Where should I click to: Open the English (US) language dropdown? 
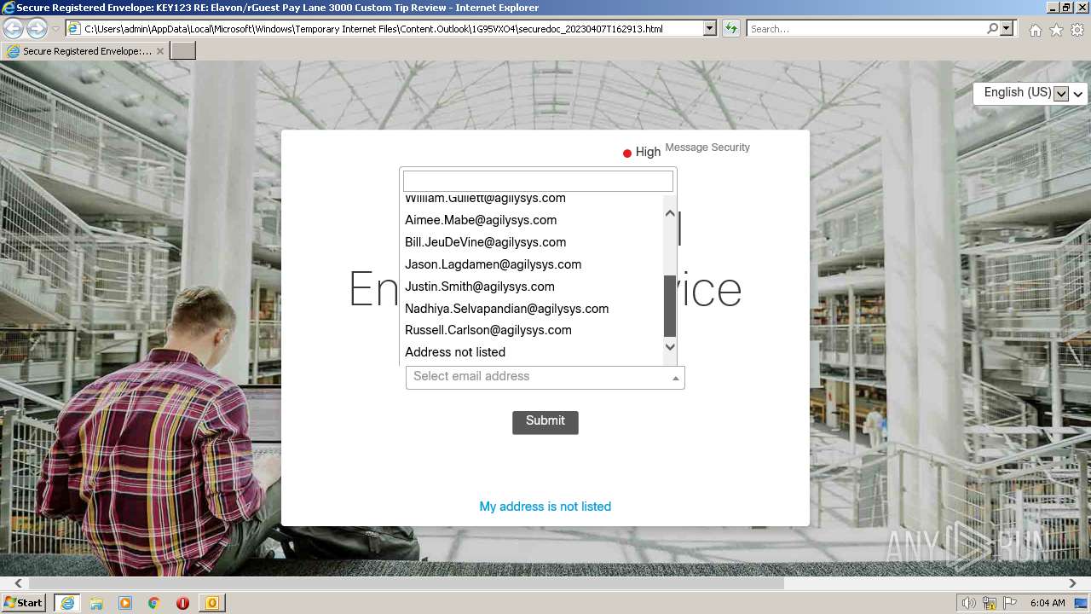pos(1030,93)
